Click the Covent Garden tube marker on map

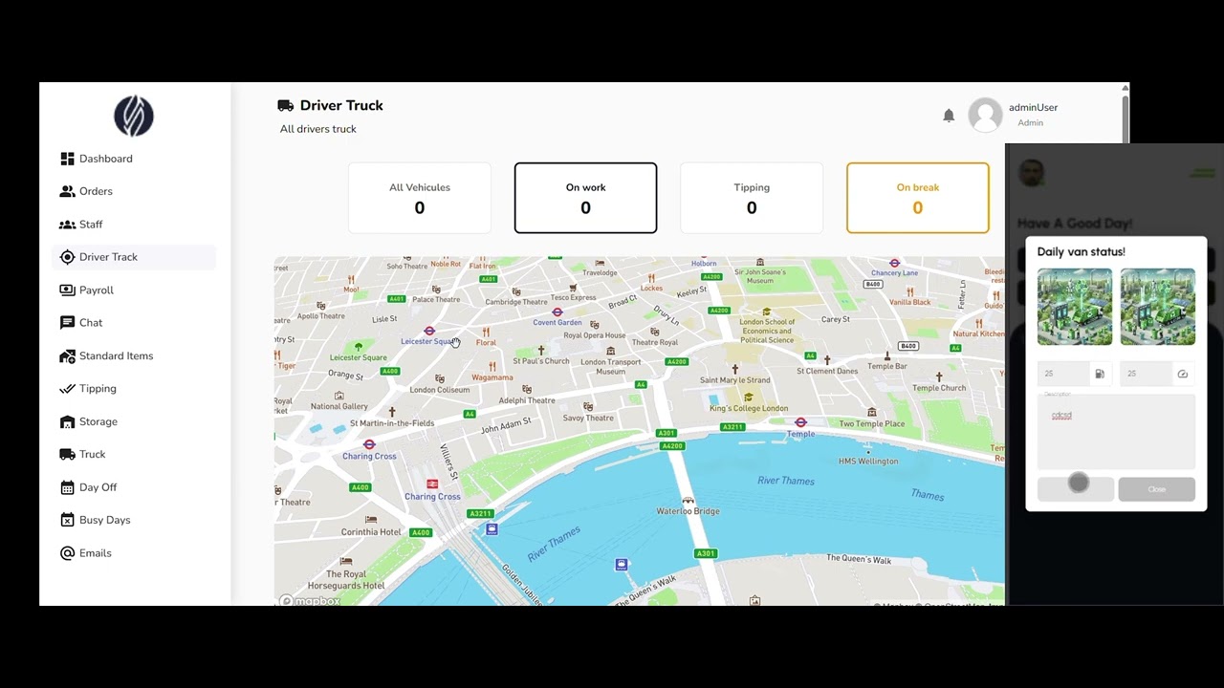click(x=557, y=312)
